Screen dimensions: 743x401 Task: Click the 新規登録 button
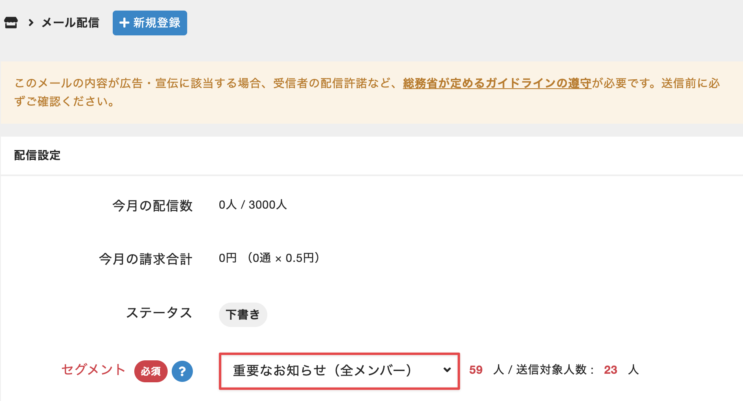tap(150, 23)
